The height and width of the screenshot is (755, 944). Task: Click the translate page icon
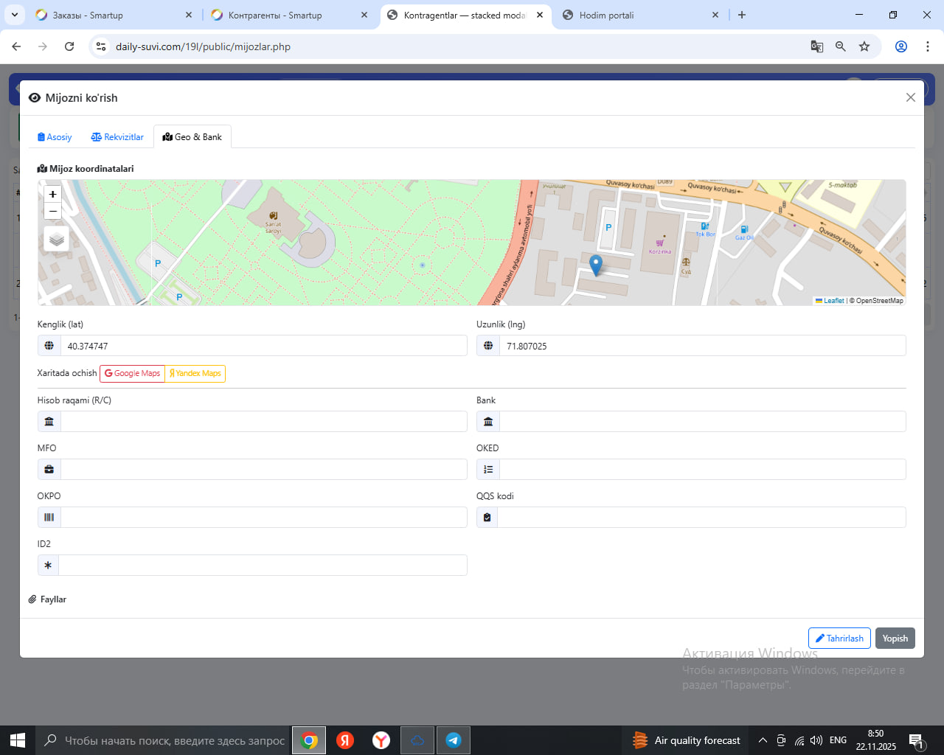click(817, 46)
